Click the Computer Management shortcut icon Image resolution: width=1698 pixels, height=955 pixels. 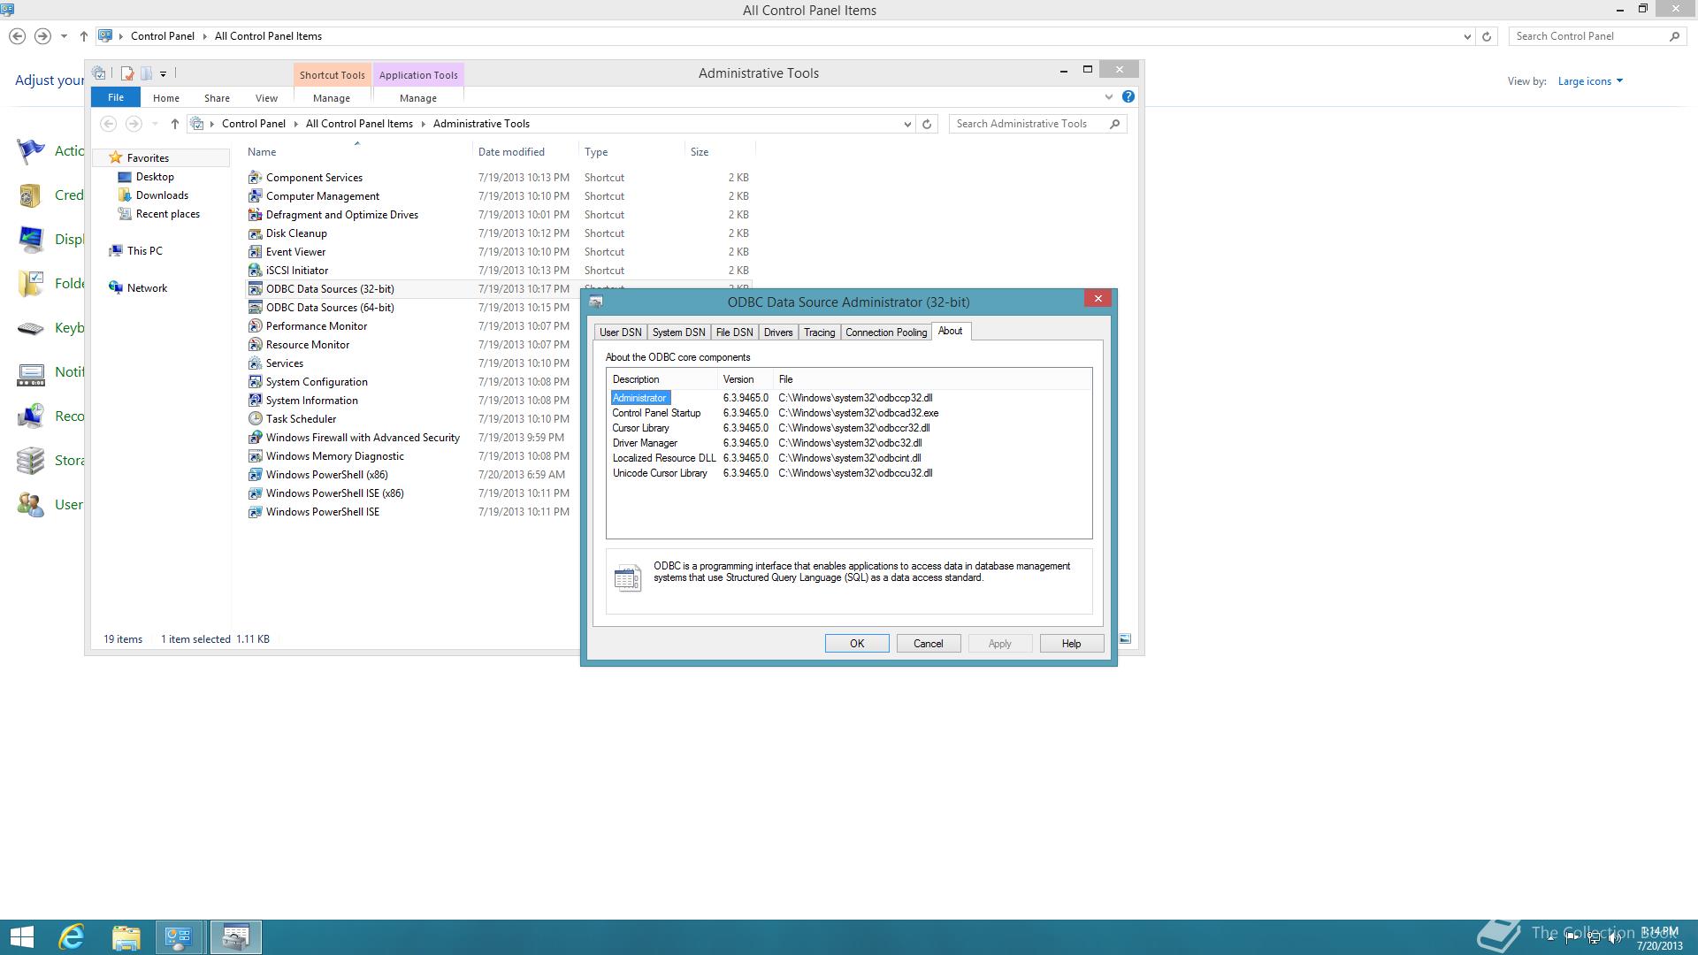[255, 196]
